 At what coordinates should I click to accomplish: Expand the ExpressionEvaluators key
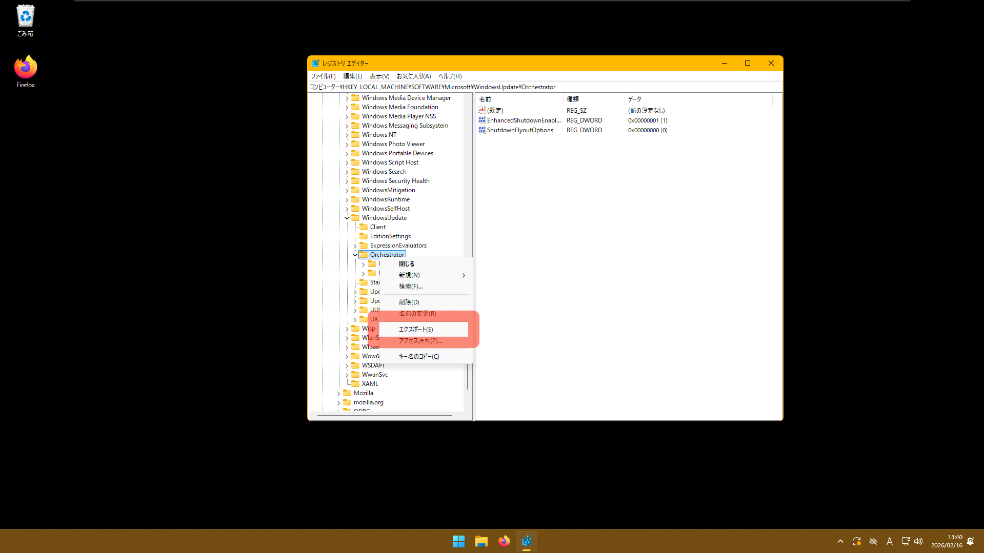pos(355,246)
